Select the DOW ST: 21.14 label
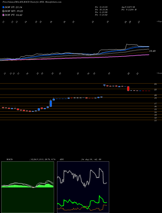 point(13,7)
